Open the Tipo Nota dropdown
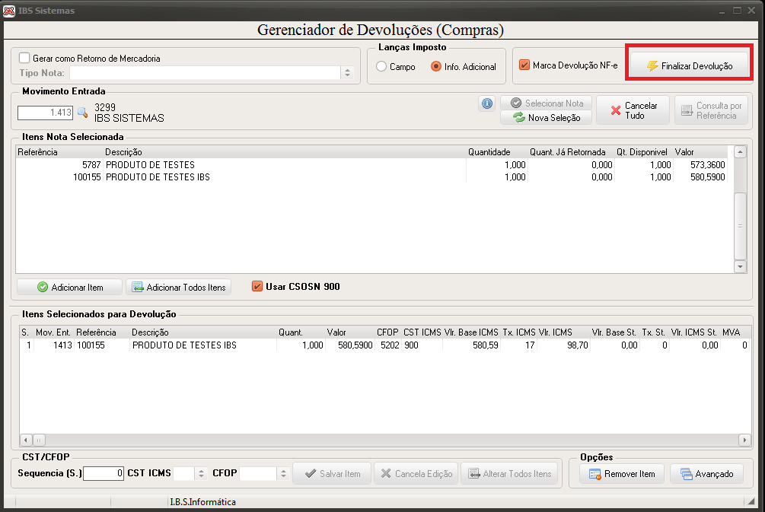Image resolution: width=765 pixels, height=512 pixels. [347, 73]
